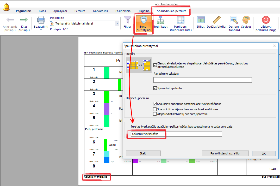Image resolution: width=280 pixels, height=186 pixels.
Task: Expand the Pasirinkite timetable dropdown
Action: [x=117, y=23]
